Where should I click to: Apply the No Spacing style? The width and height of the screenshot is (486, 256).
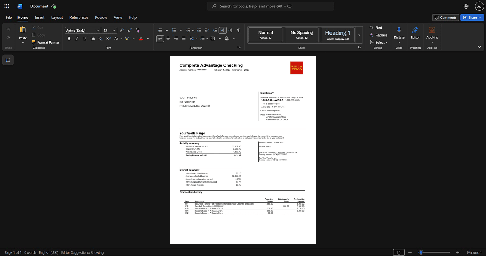302,35
